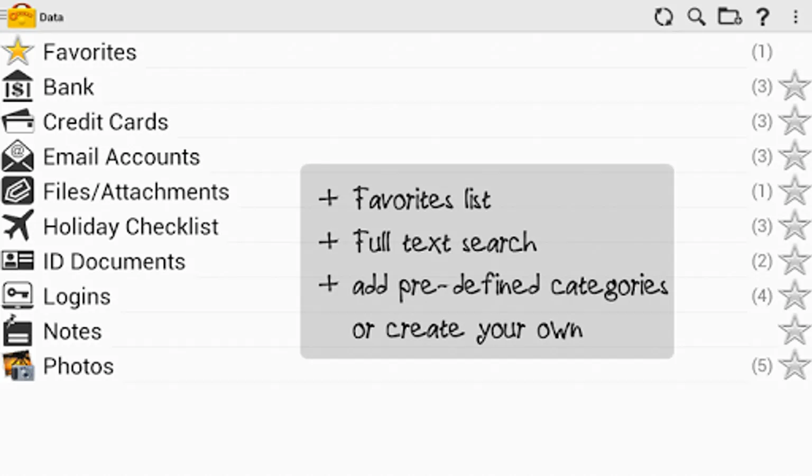This screenshot has width=812, height=476.
Task: Click the Photos thumbnail icon
Action: click(x=18, y=365)
